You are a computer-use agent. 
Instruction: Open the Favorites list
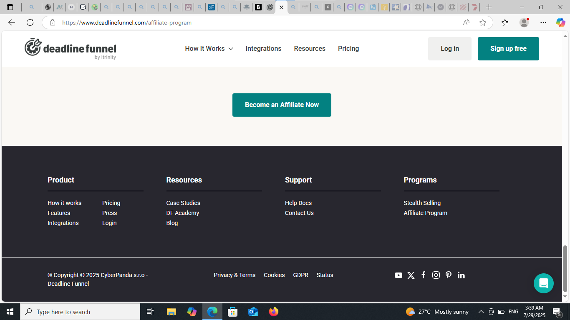click(505, 22)
